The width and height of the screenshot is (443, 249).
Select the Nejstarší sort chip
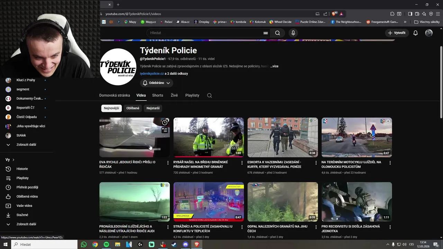coord(153,108)
